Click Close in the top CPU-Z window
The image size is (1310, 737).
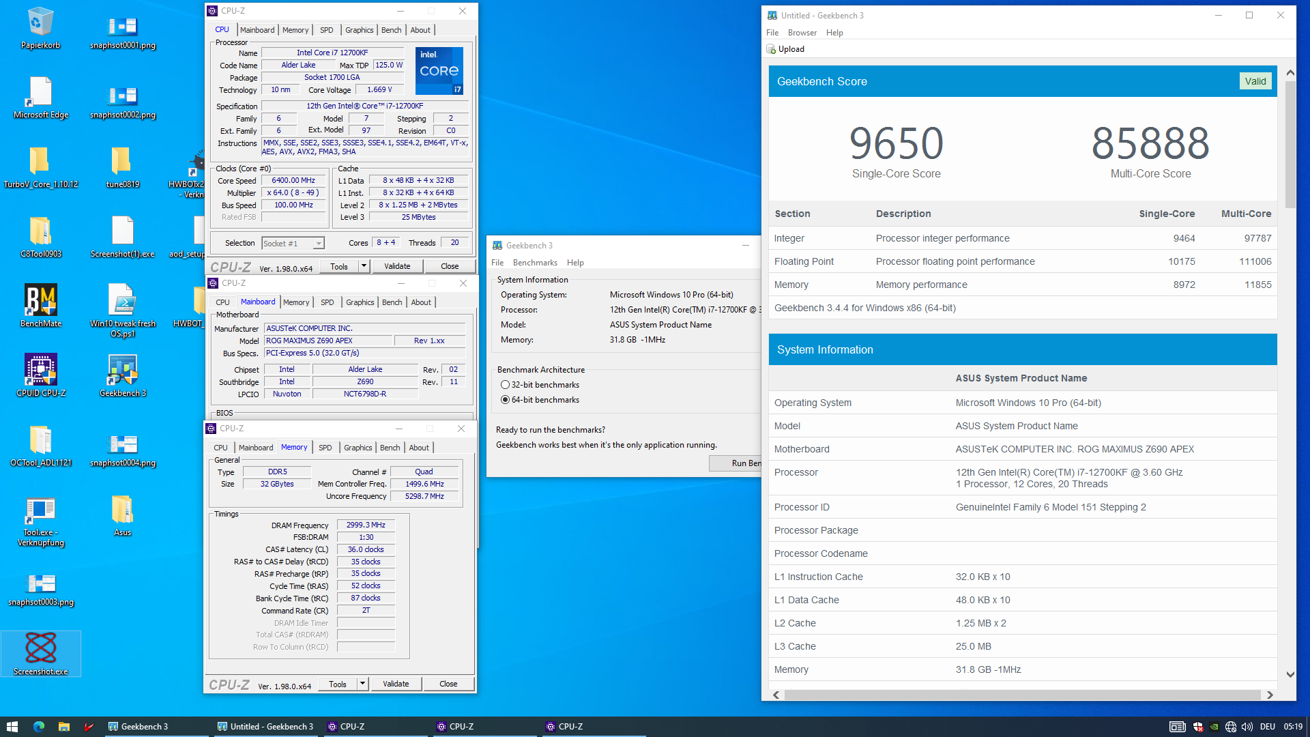pos(450,266)
